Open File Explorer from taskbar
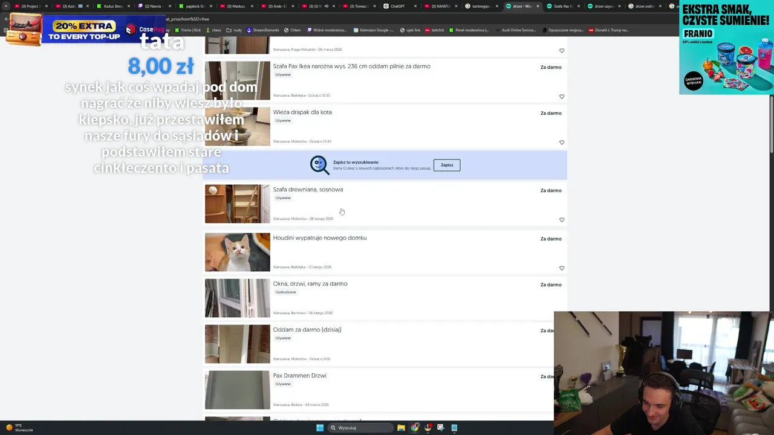The height and width of the screenshot is (435, 774). [x=401, y=428]
